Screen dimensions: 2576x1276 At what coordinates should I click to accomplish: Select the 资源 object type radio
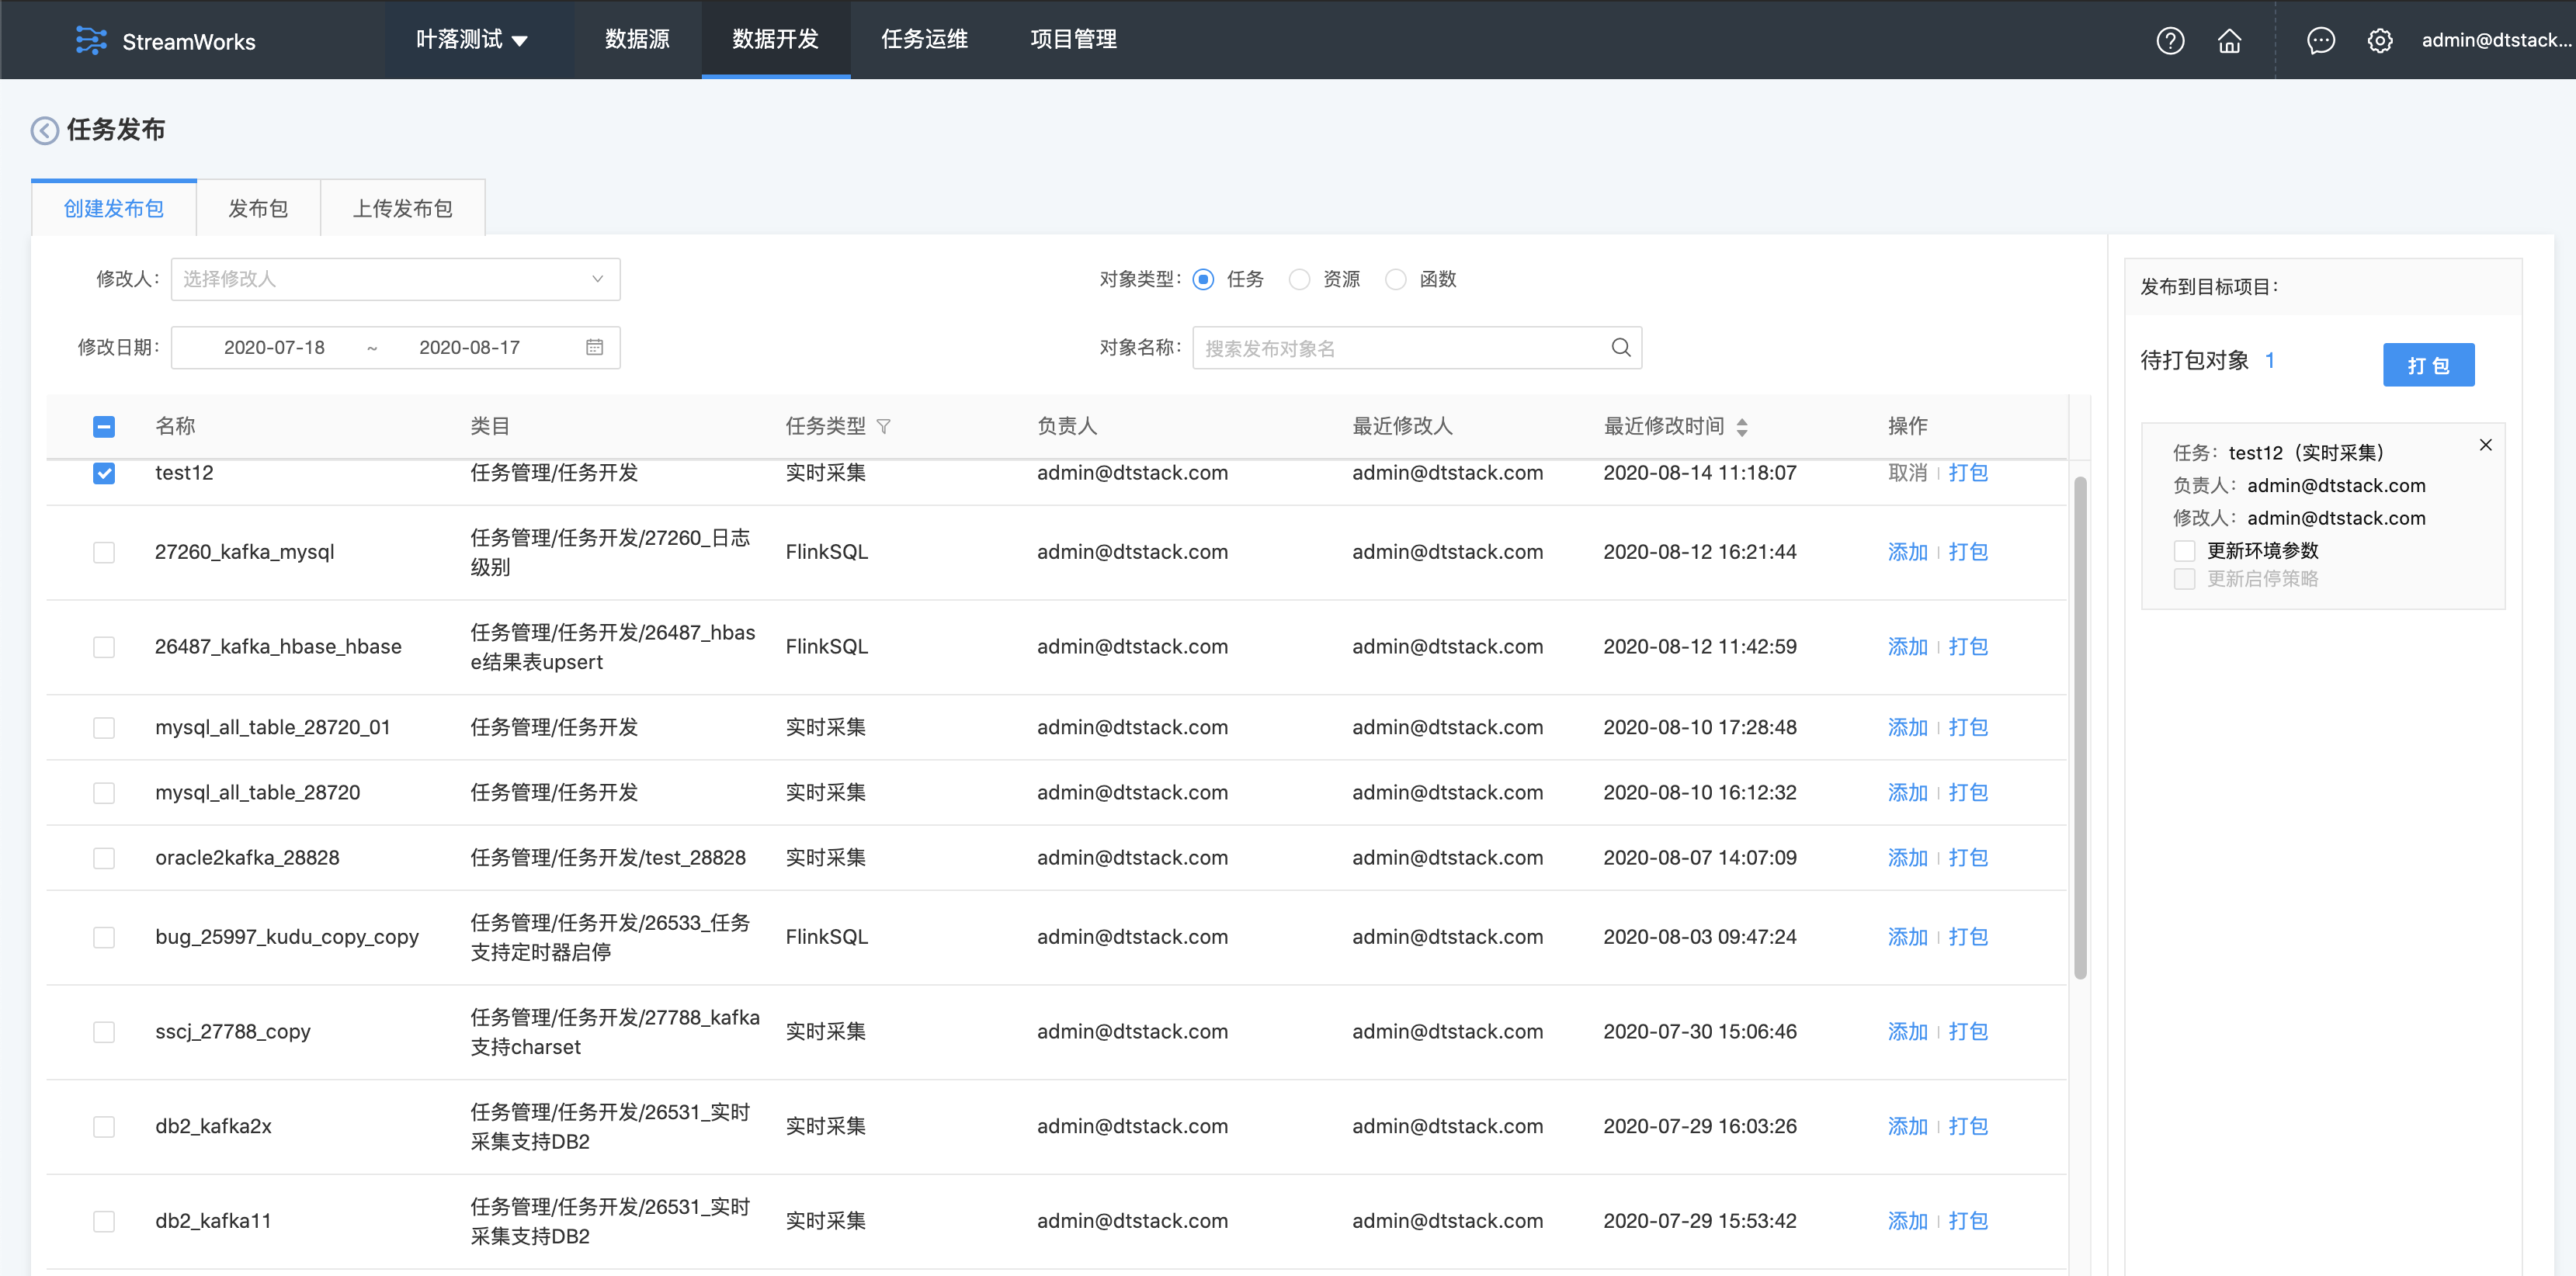tap(1299, 279)
